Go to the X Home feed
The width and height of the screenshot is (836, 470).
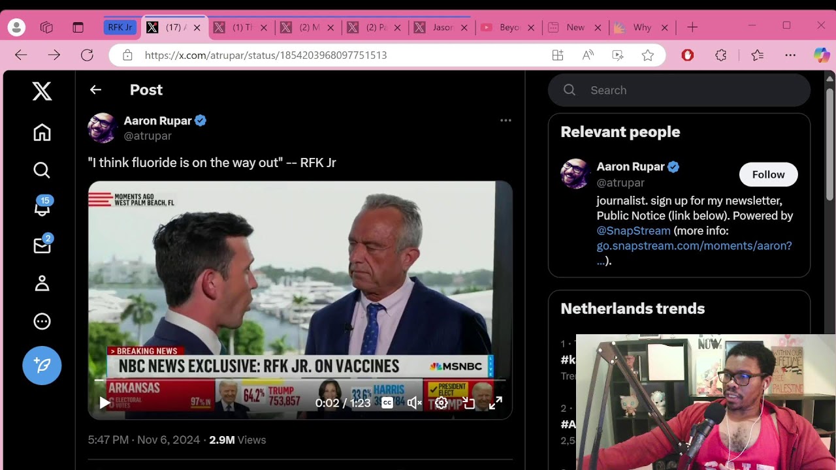tap(42, 133)
